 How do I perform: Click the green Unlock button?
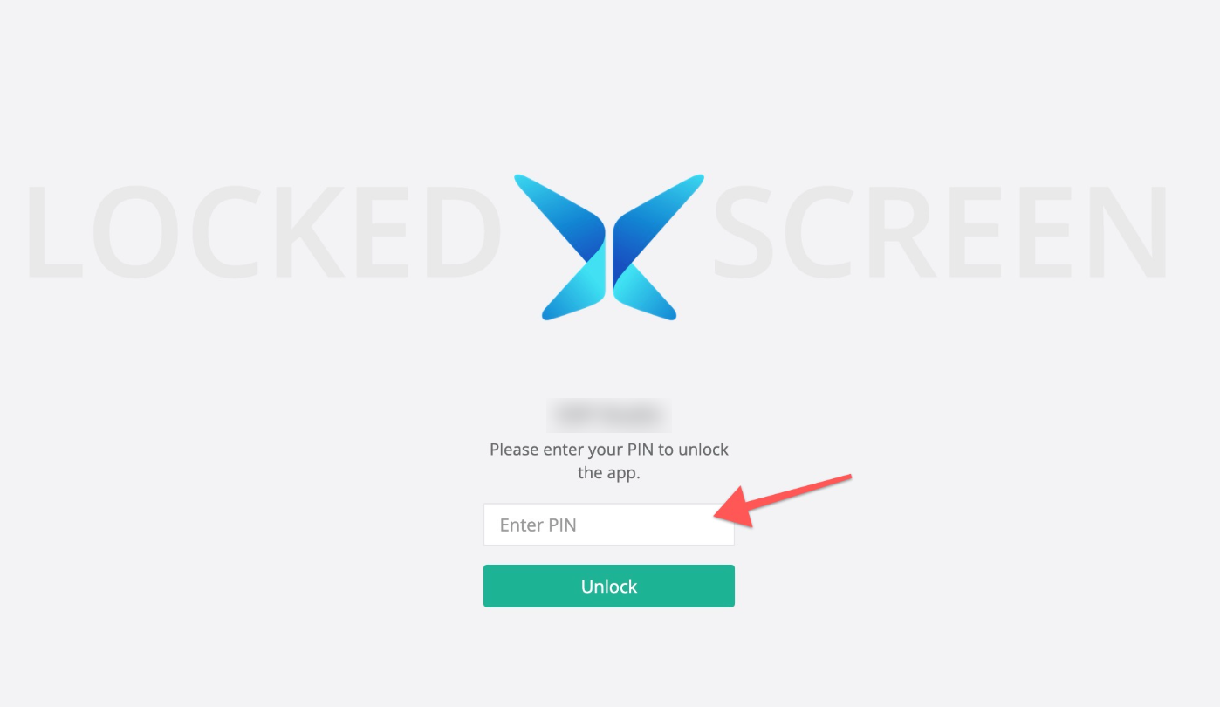pos(609,586)
